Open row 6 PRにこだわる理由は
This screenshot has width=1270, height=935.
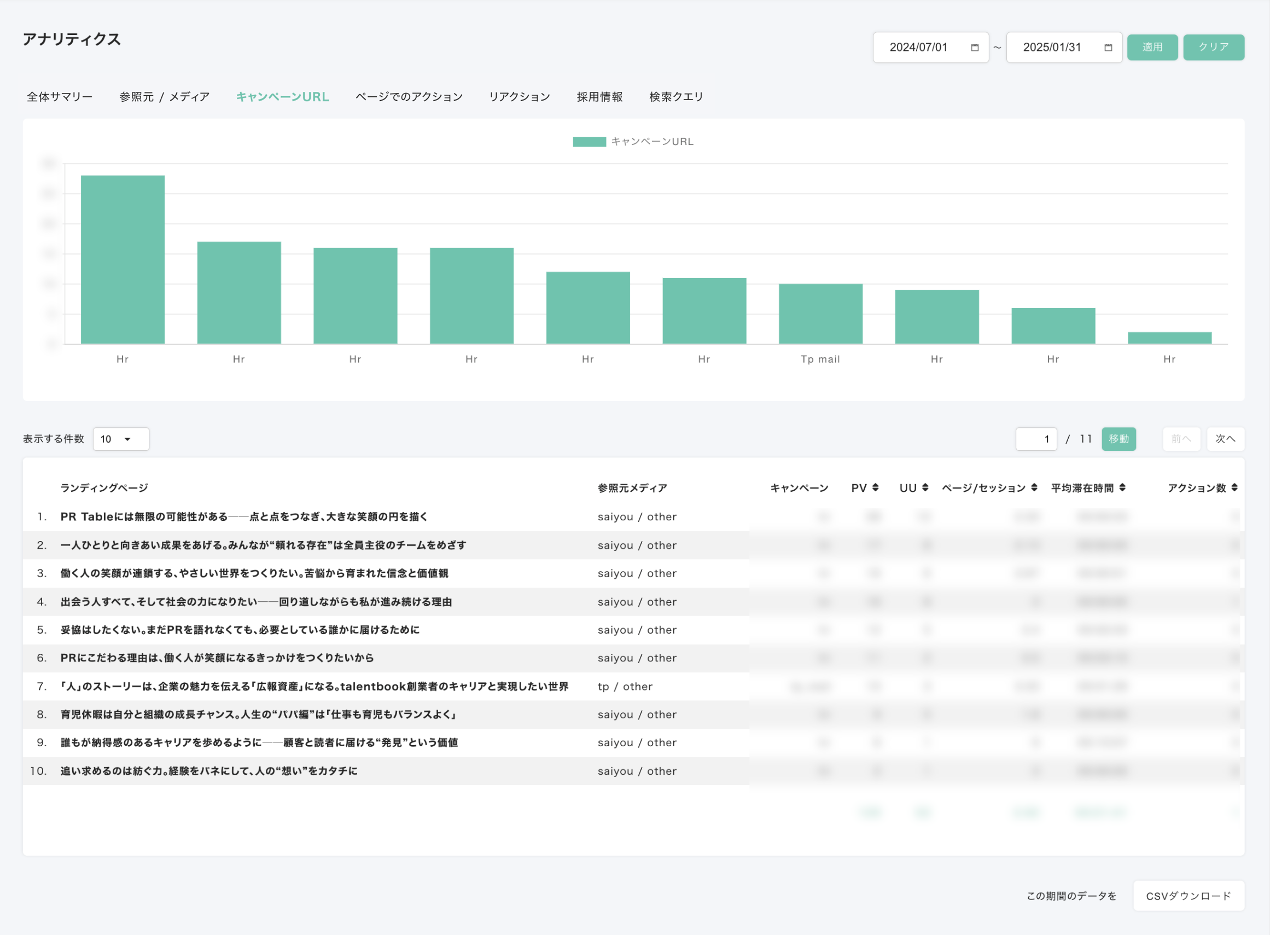pyautogui.click(x=217, y=658)
